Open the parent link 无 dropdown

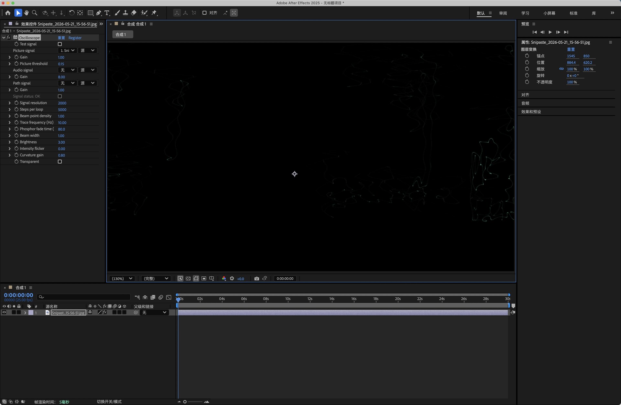pos(154,313)
